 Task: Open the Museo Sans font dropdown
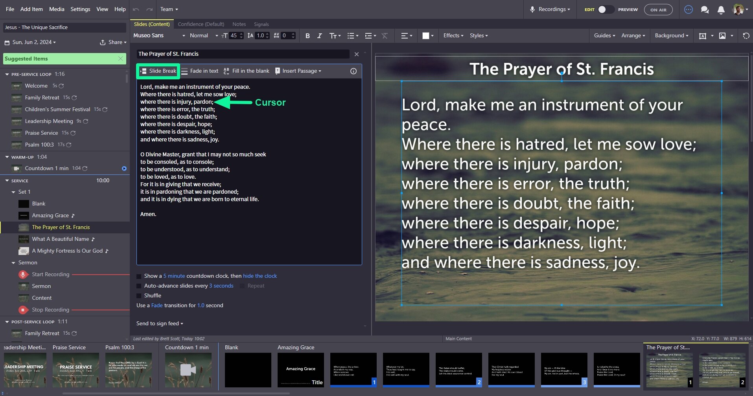pos(159,36)
